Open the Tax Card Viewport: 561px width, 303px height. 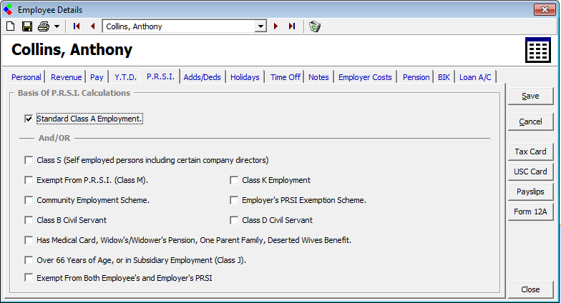tap(531, 151)
